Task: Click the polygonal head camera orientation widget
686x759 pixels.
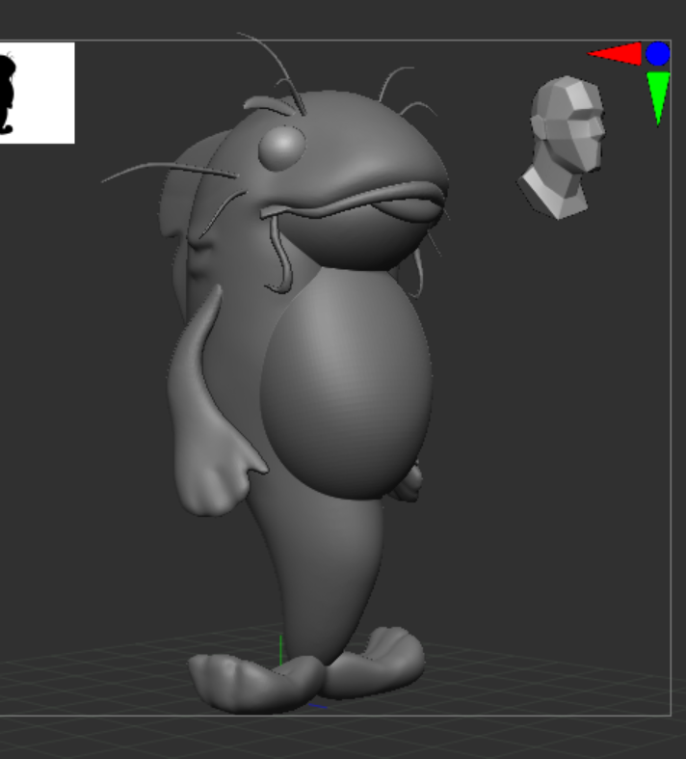Action: pos(562,148)
